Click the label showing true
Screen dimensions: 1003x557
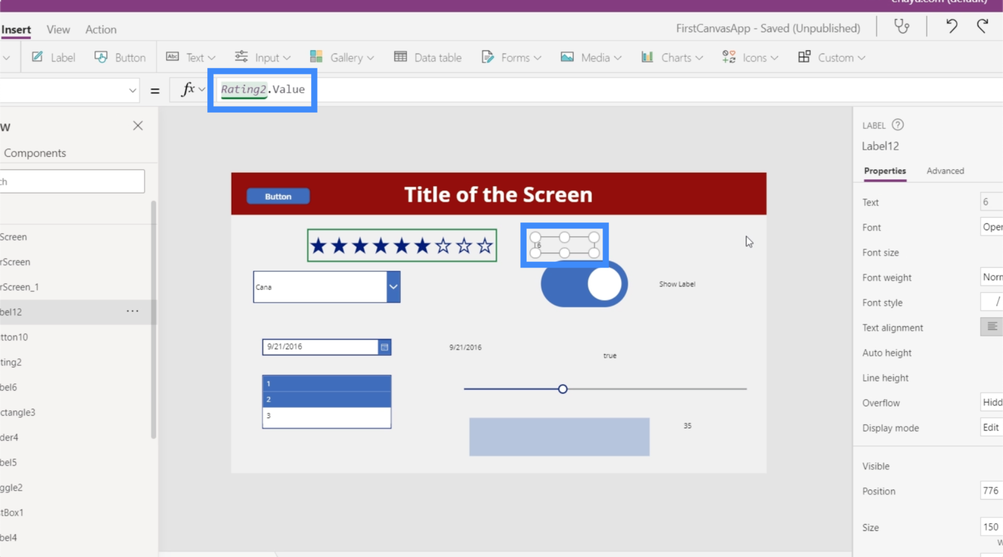point(610,355)
